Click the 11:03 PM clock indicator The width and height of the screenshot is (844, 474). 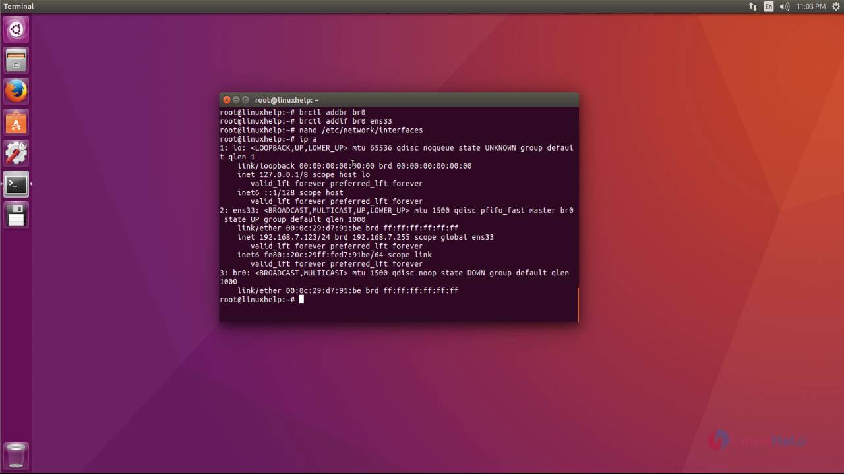[810, 7]
